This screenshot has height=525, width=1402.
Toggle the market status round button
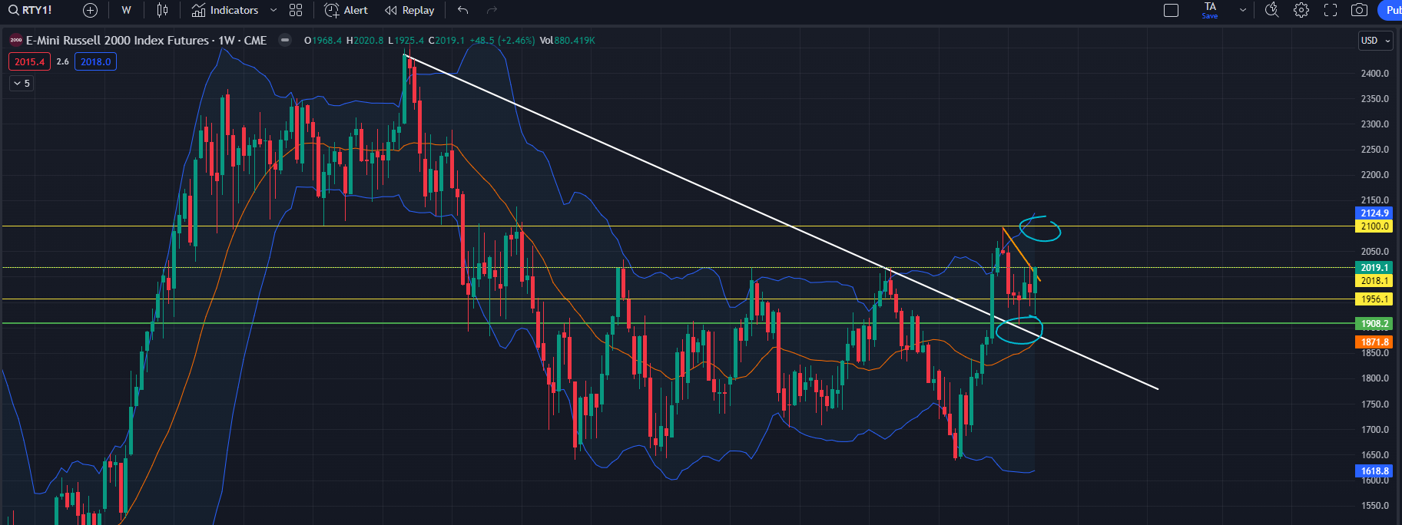[285, 41]
